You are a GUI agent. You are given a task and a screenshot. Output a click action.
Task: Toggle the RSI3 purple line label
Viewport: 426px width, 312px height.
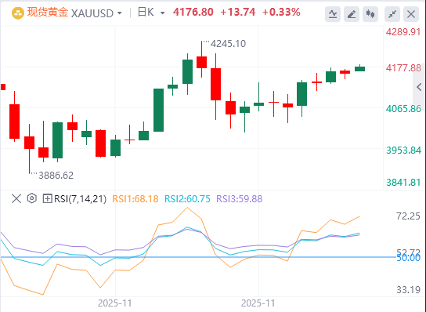pos(240,199)
